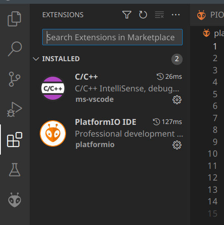Collapse the INSTALLED section
Image resolution: width=224 pixels, height=225 pixels.
[36, 59]
